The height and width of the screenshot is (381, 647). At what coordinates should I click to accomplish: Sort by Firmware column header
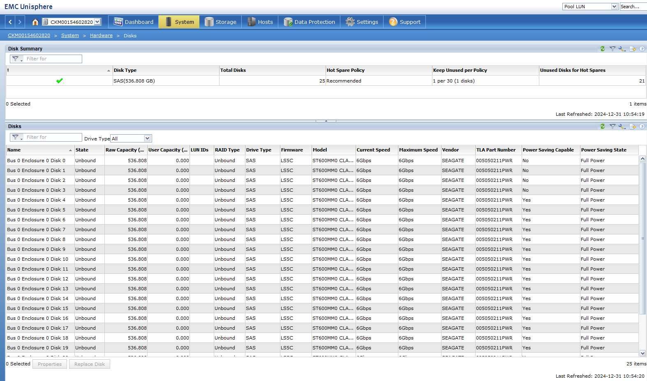(x=295, y=150)
